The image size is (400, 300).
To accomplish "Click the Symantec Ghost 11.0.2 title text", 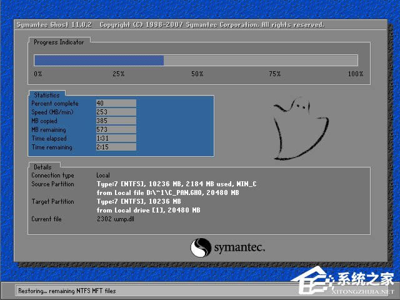I will pyautogui.click(x=54, y=25).
